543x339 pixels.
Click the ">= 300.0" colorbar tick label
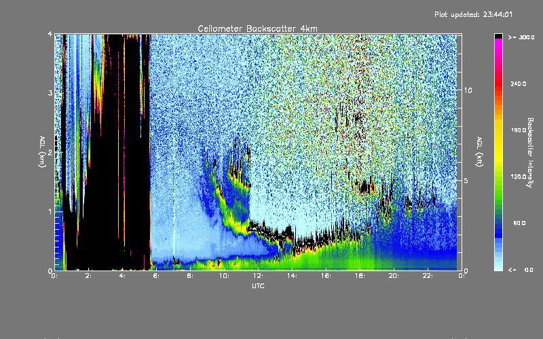click(x=521, y=37)
